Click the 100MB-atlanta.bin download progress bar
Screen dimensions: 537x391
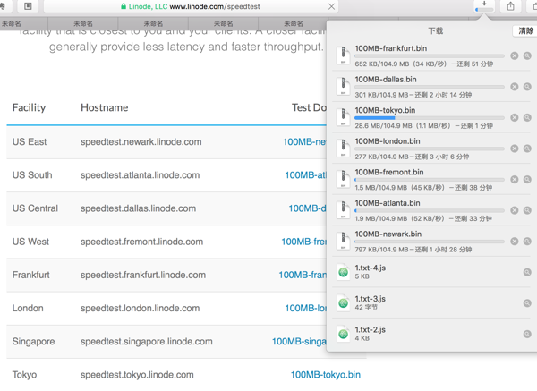click(x=430, y=210)
